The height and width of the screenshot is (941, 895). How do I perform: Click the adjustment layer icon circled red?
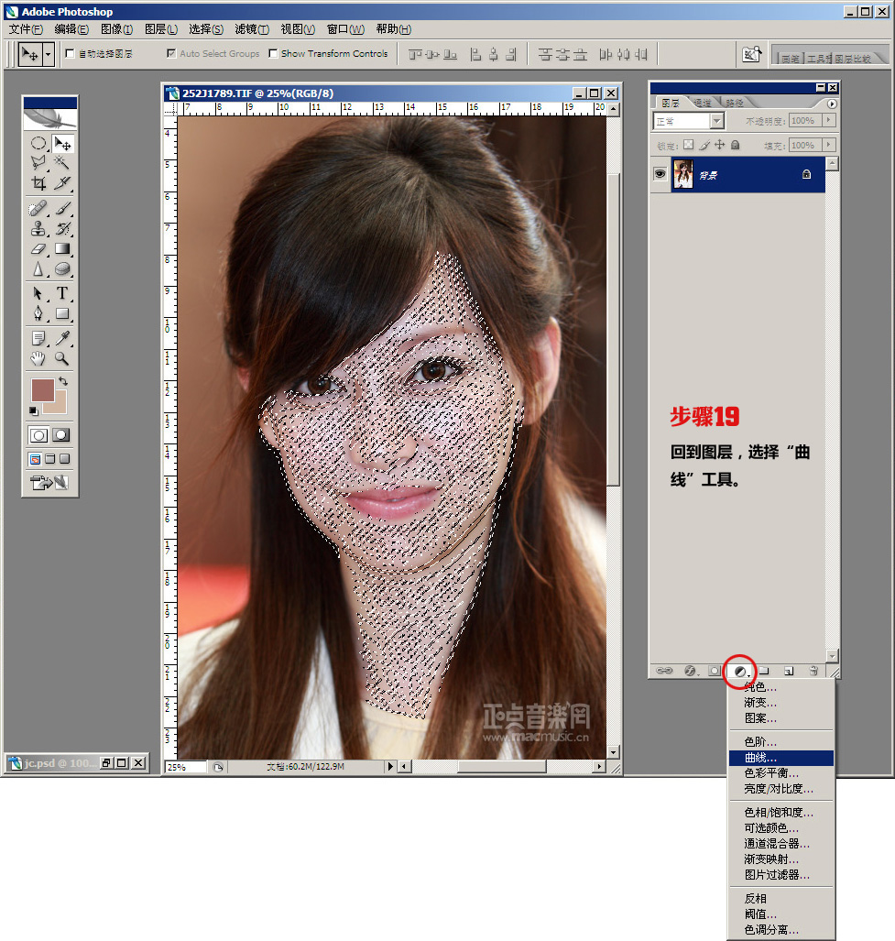tap(738, 672)
